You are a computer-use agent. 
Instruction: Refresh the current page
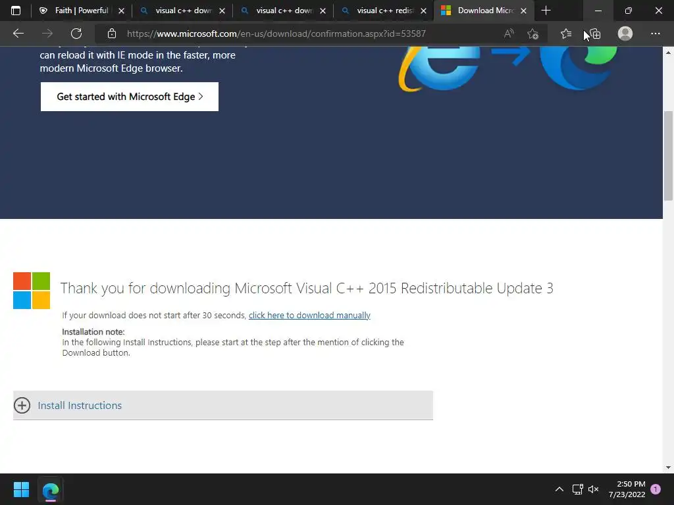(76, 34)
